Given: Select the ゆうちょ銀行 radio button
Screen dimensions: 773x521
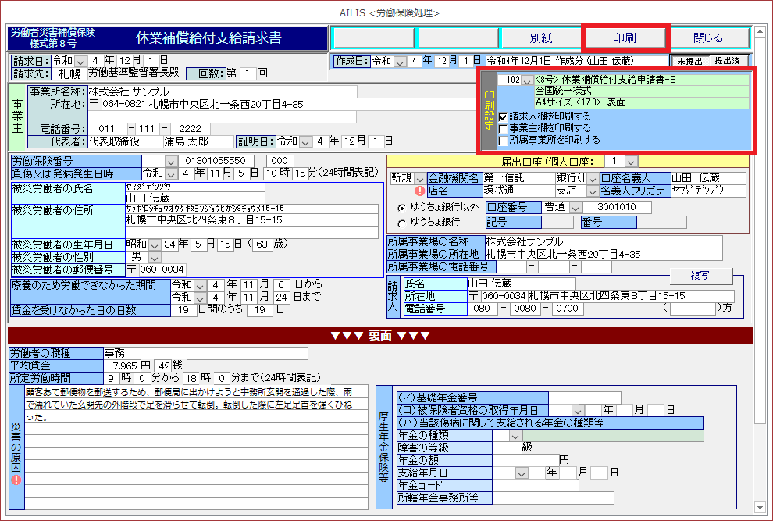Looking at the screenshot, I should tap(402, 223).
